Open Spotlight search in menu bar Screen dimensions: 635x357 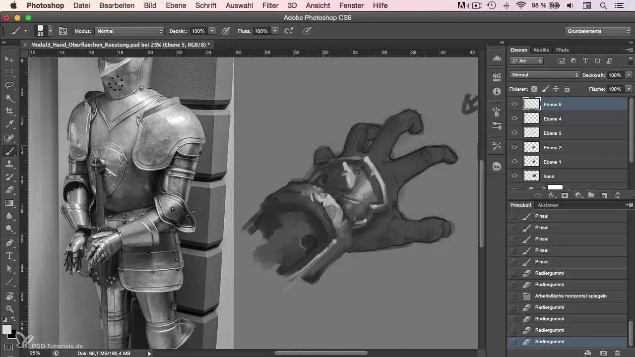pos(603,5)
